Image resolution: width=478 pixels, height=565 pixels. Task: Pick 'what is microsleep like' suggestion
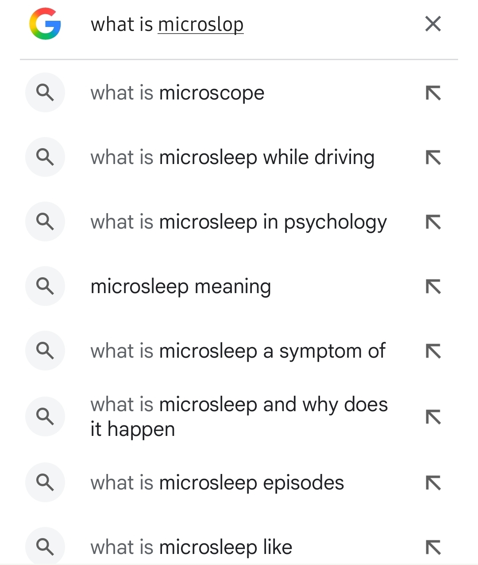coord(191,547)
